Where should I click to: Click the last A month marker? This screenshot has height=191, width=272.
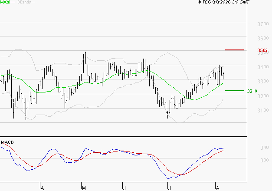[217, 188]
